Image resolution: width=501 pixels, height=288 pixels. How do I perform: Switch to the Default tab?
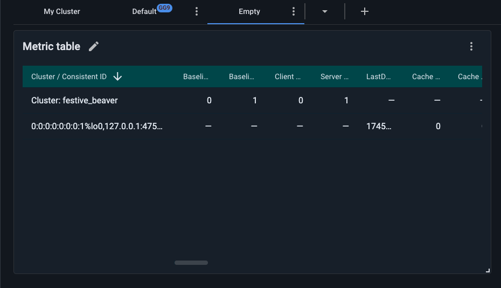click(x=144, y=11)
